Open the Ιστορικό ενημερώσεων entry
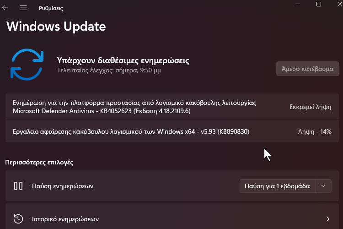 tap(172, 217)
